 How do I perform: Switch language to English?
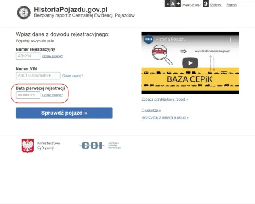pos(232,5)
